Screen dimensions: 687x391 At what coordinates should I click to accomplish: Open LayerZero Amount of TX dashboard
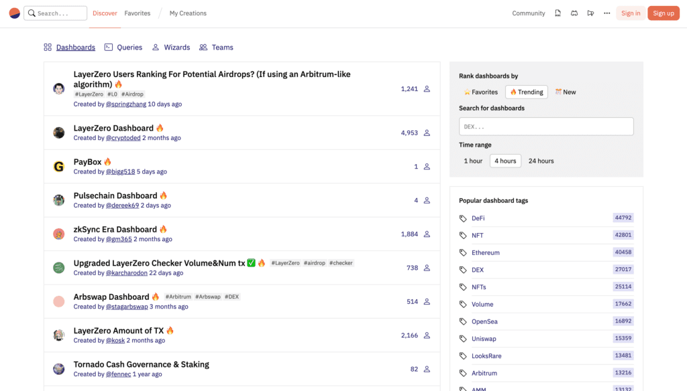119,331
